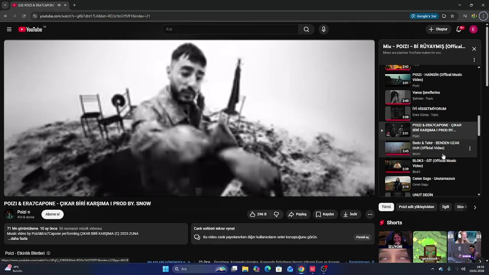Open Microsoft Edge from the taskbar
Image resolution: width=489 pixels, height=275 pixels.
[x=268, y=269]
